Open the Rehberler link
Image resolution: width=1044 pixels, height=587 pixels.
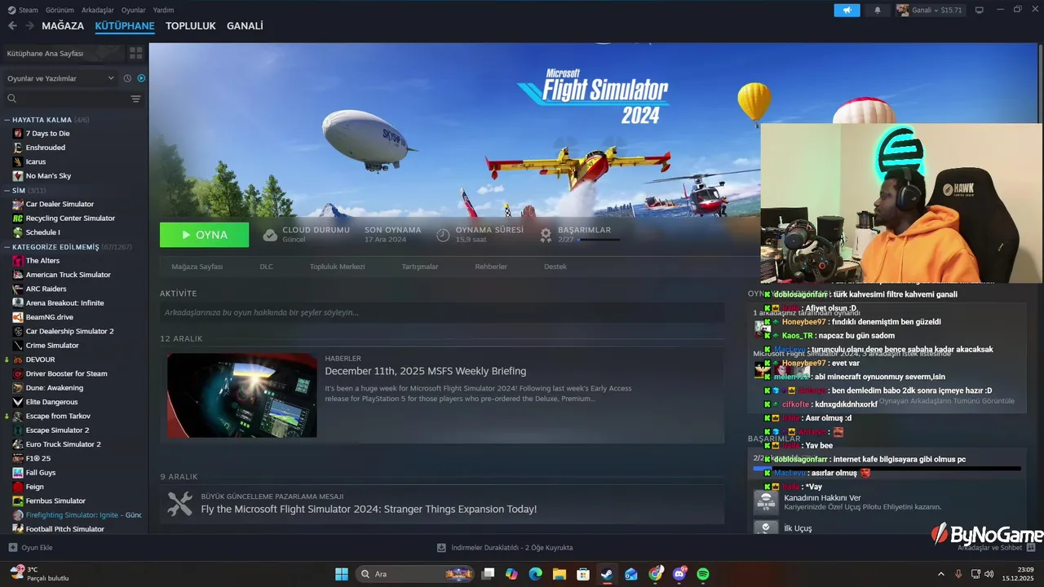(491, 267)
